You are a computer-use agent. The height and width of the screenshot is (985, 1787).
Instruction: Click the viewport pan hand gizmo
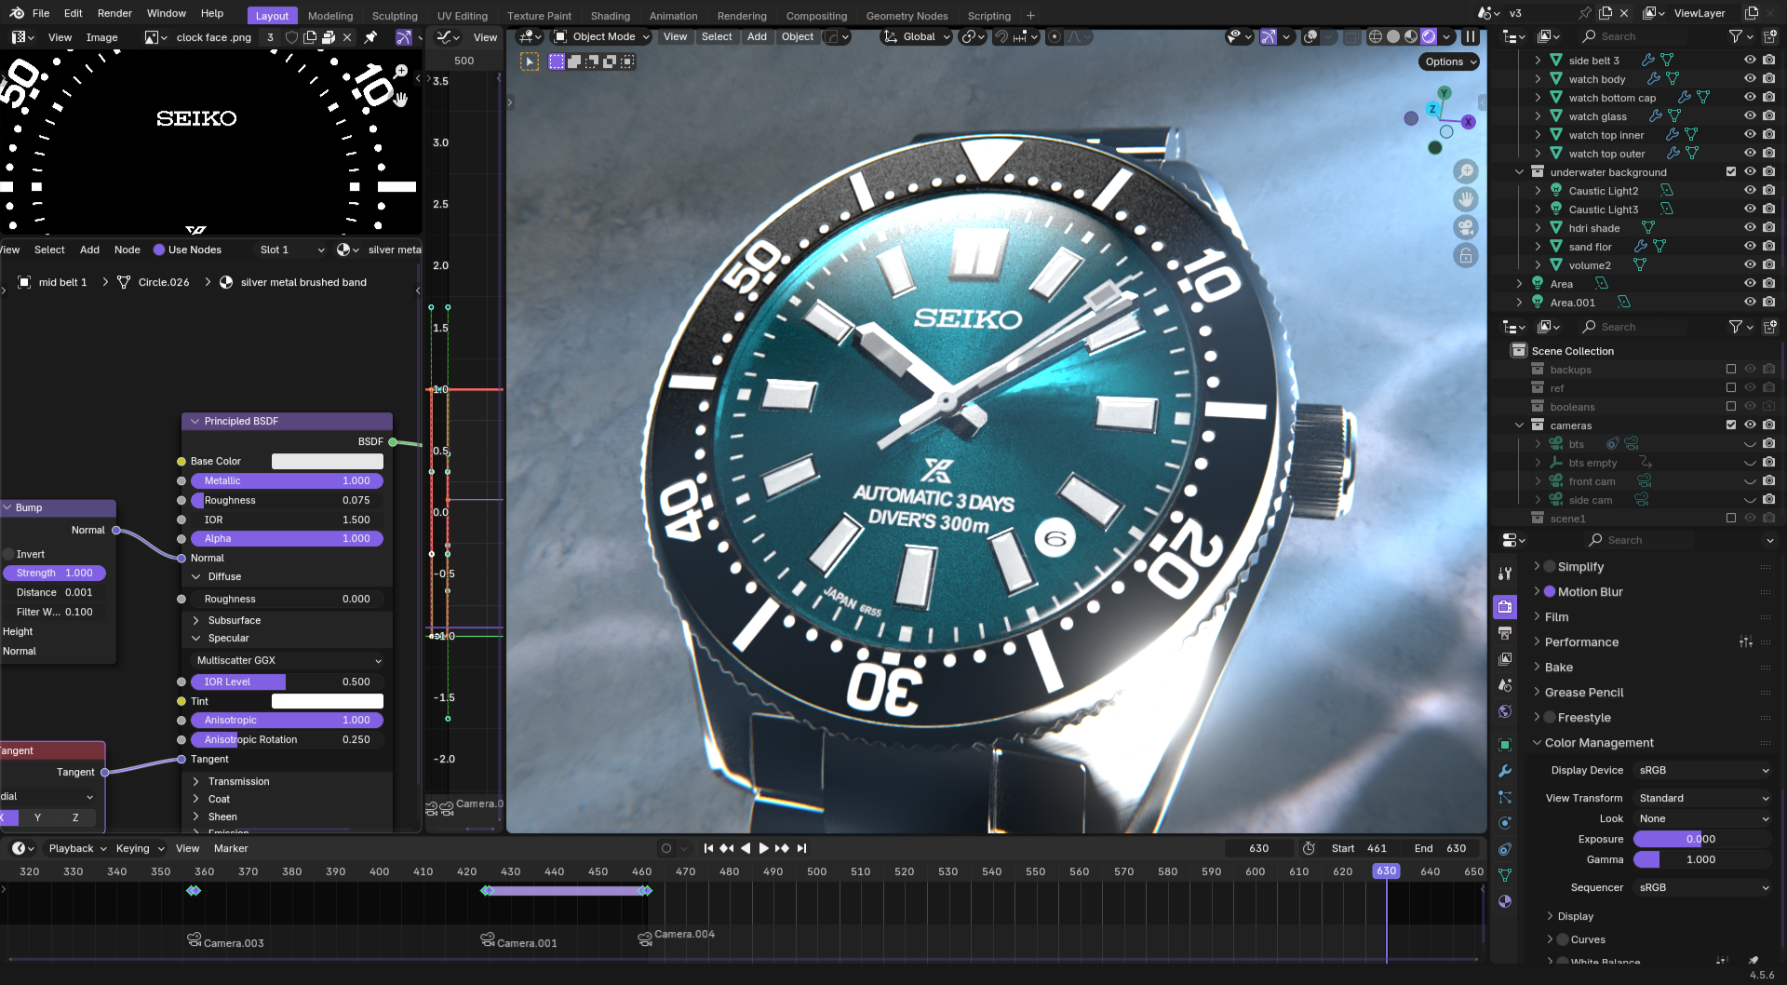point(1466,199)
